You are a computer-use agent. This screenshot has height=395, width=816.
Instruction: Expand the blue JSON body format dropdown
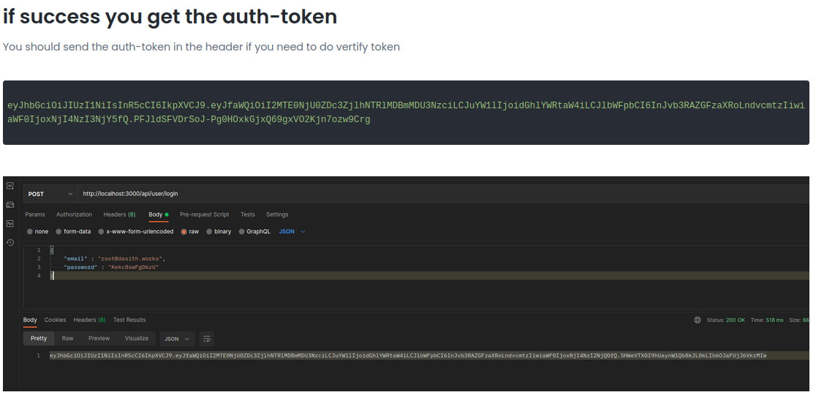point(292,232)
